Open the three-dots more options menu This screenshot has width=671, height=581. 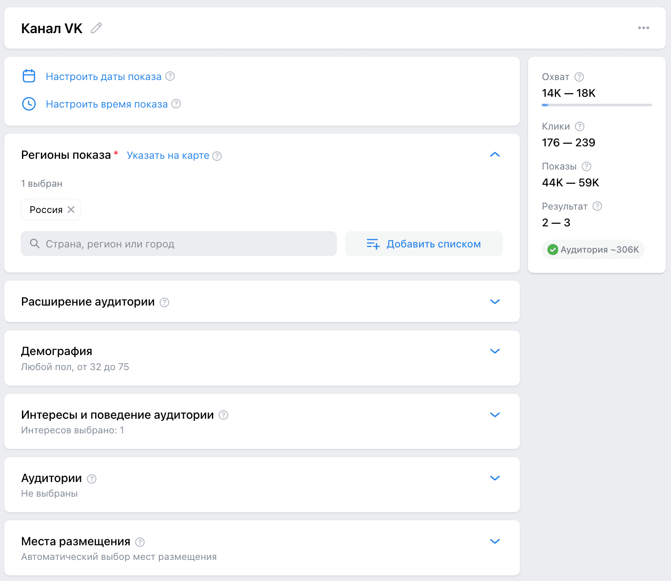(643, 28)
